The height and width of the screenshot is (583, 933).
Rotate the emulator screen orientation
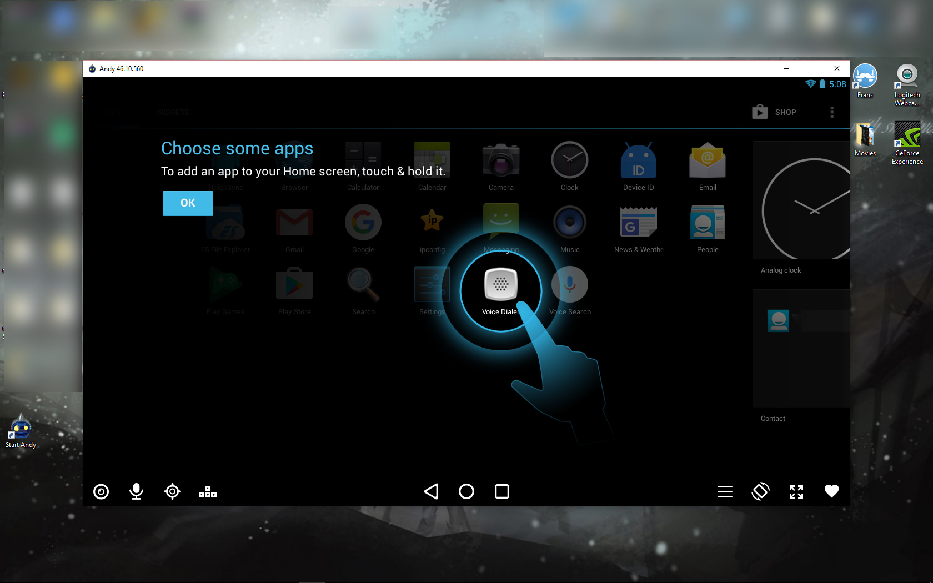pos(760,491)
